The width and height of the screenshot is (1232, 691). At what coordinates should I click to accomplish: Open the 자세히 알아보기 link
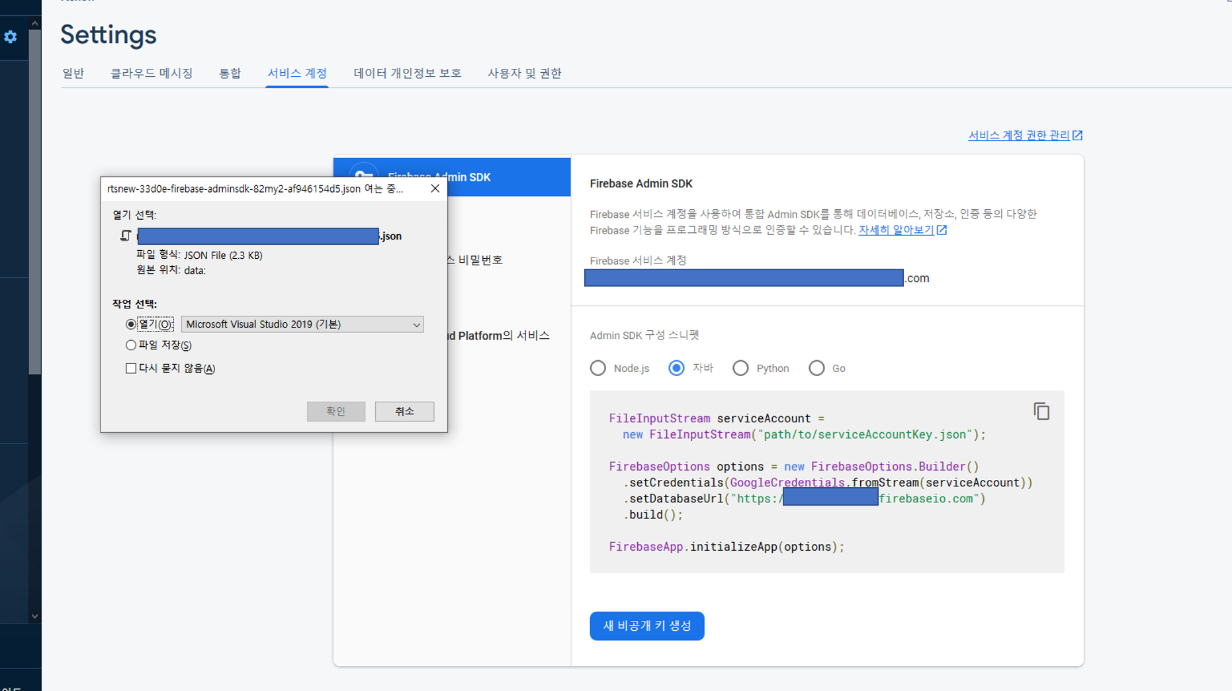tap(896, 230)
